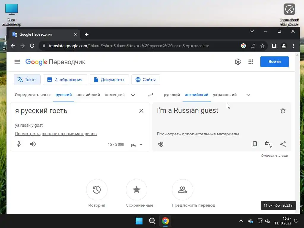The image size is (304, 228).
Task: Open the main hamburger menu
Action: click(17, 62)
